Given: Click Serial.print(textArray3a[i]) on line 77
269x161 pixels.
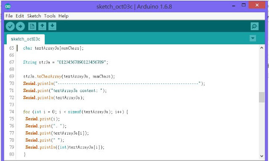Looking at the screenshot, I should 57,133.
